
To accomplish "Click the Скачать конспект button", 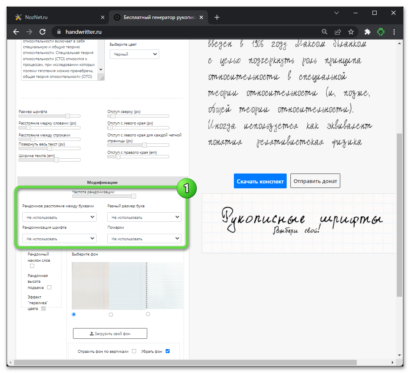I will coord(260,181).
